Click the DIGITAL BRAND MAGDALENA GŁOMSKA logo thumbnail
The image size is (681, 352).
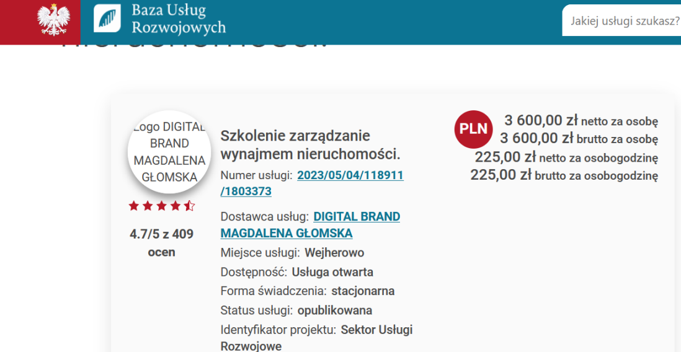tap(169, 152)
